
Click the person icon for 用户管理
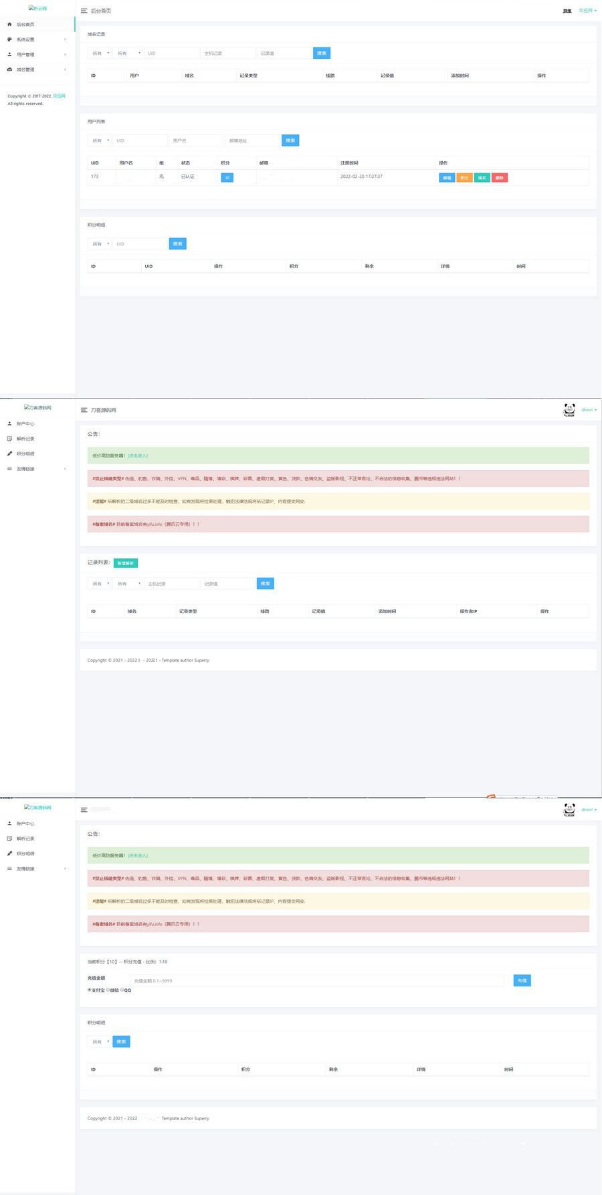pos(9,55)
